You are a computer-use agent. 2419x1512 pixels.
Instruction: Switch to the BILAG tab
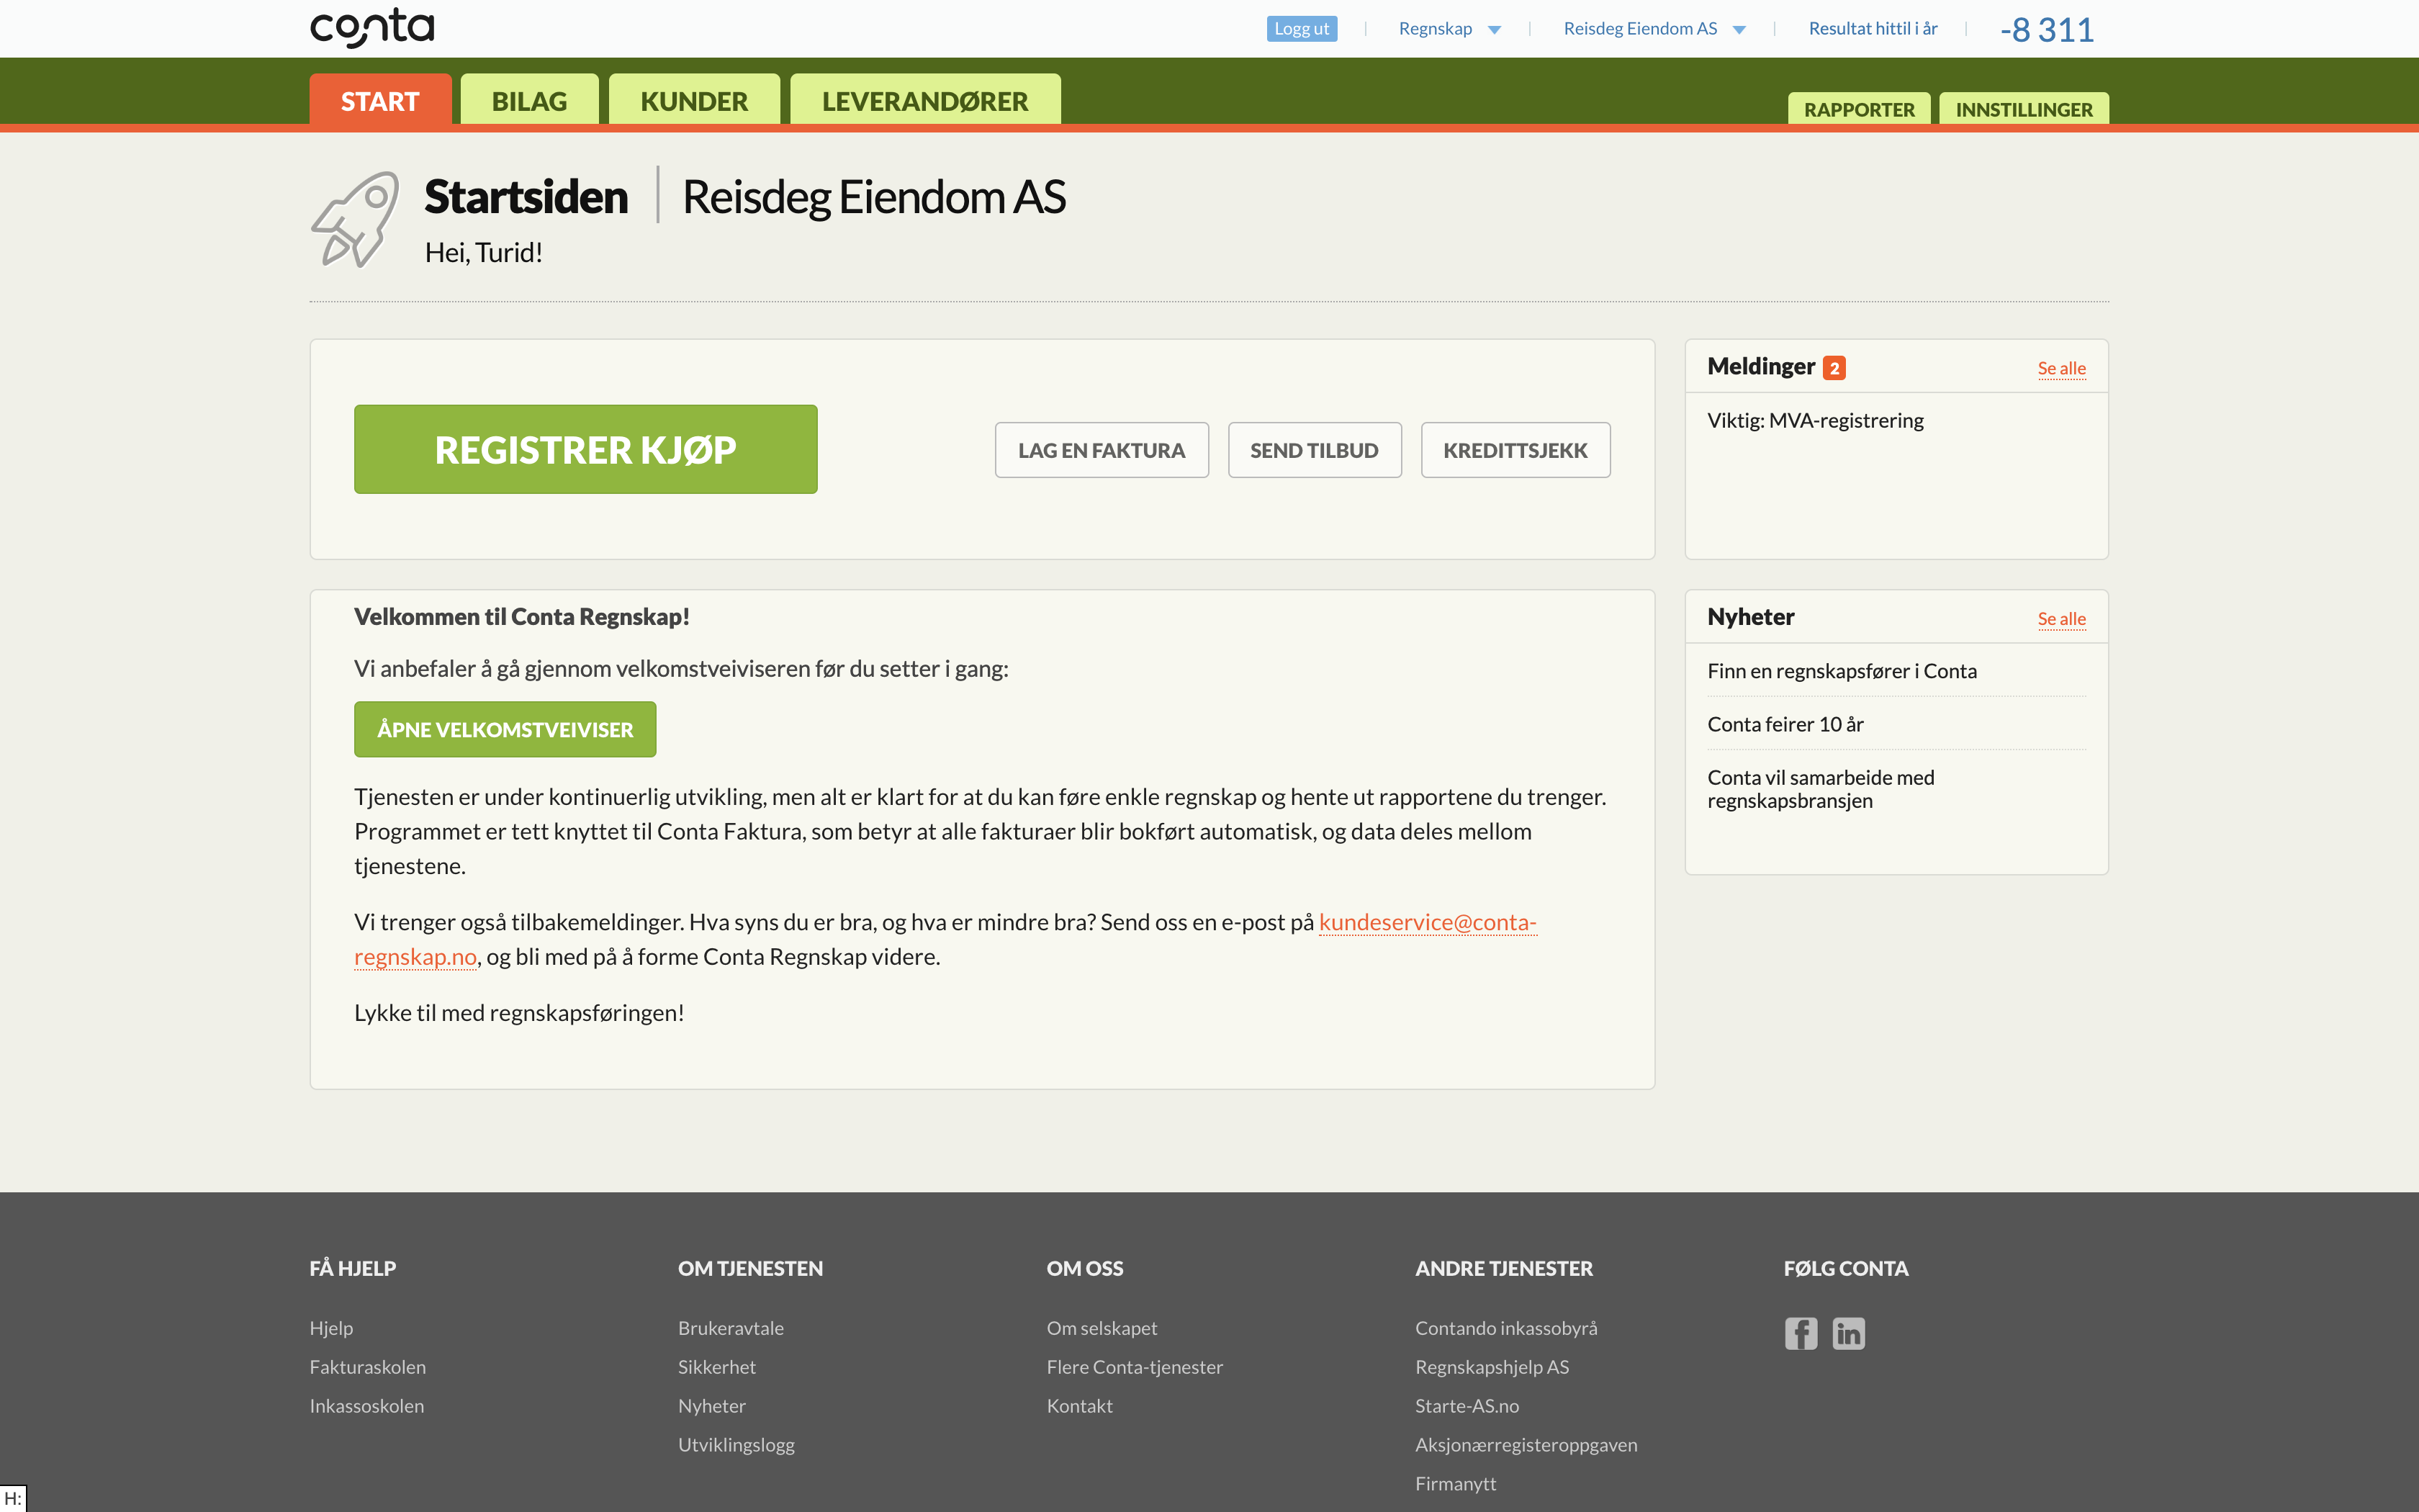(530, 100)
